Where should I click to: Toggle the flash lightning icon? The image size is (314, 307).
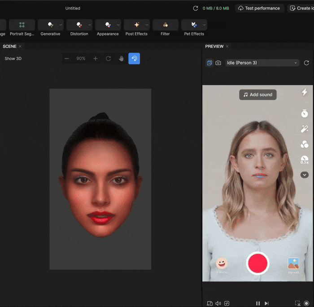305,92
